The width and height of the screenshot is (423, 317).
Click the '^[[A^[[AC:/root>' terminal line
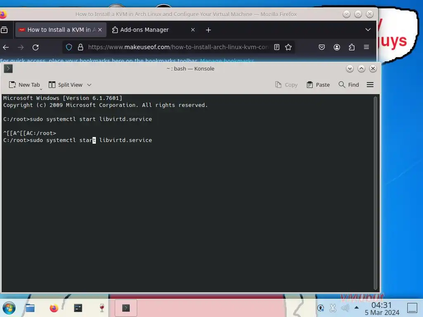[x=30, y=133]
